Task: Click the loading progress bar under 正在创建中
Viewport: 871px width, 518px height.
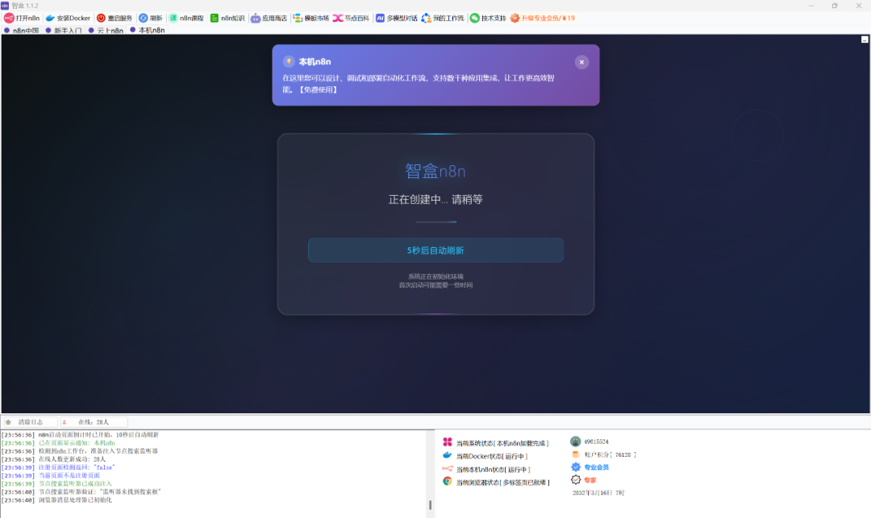Action: (x=436, y=222)
